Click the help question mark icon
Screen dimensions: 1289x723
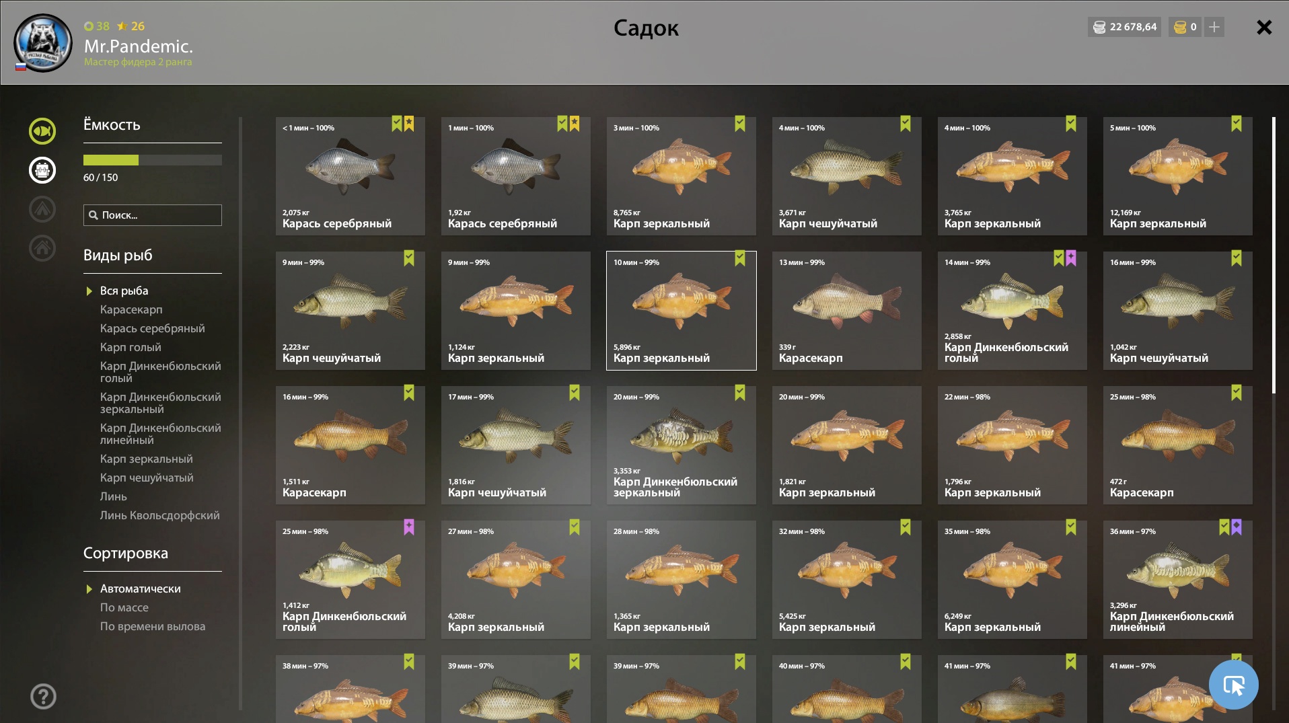pos(43,696)
